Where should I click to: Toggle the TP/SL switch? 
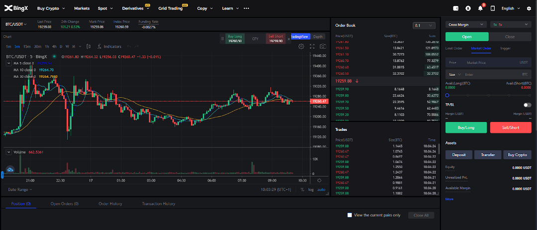point(527,105)
